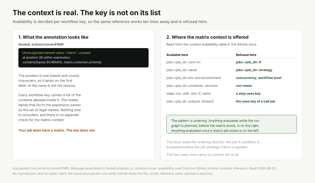
Task: Click 'Refused here' column header
Action: click(x=246, y=55)
